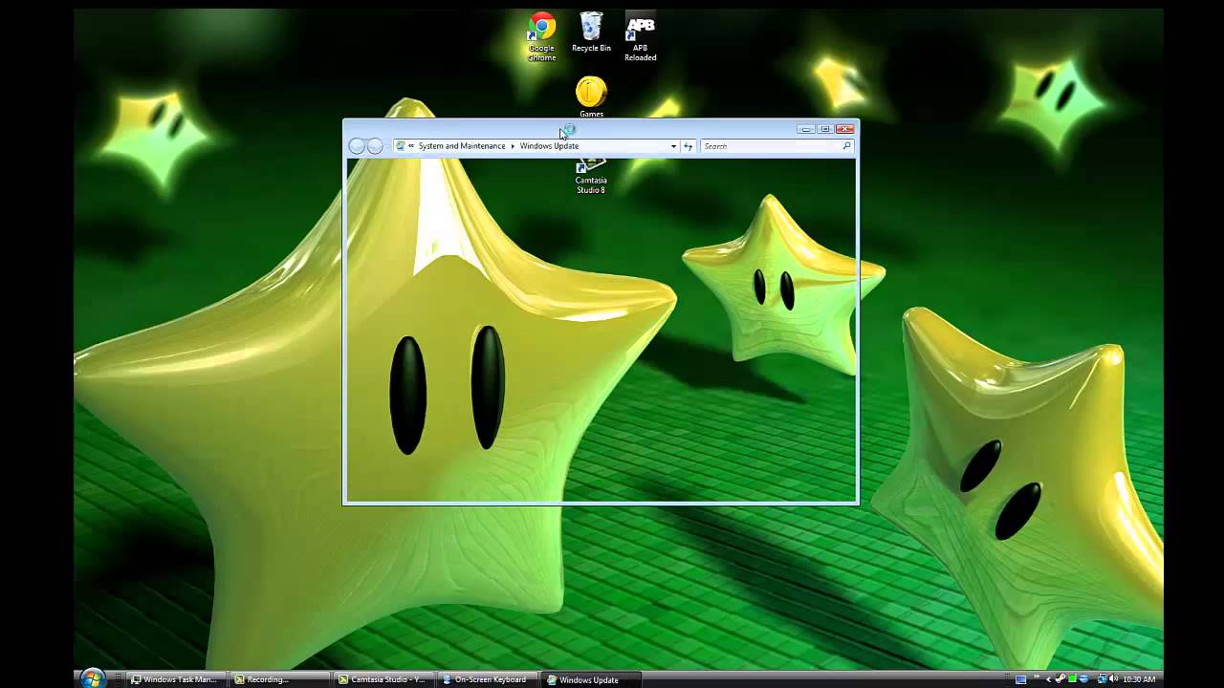1224x688 pixels.
Task: Expand the toolbar double-chevron in taskbar
Action: point(1037,677)
